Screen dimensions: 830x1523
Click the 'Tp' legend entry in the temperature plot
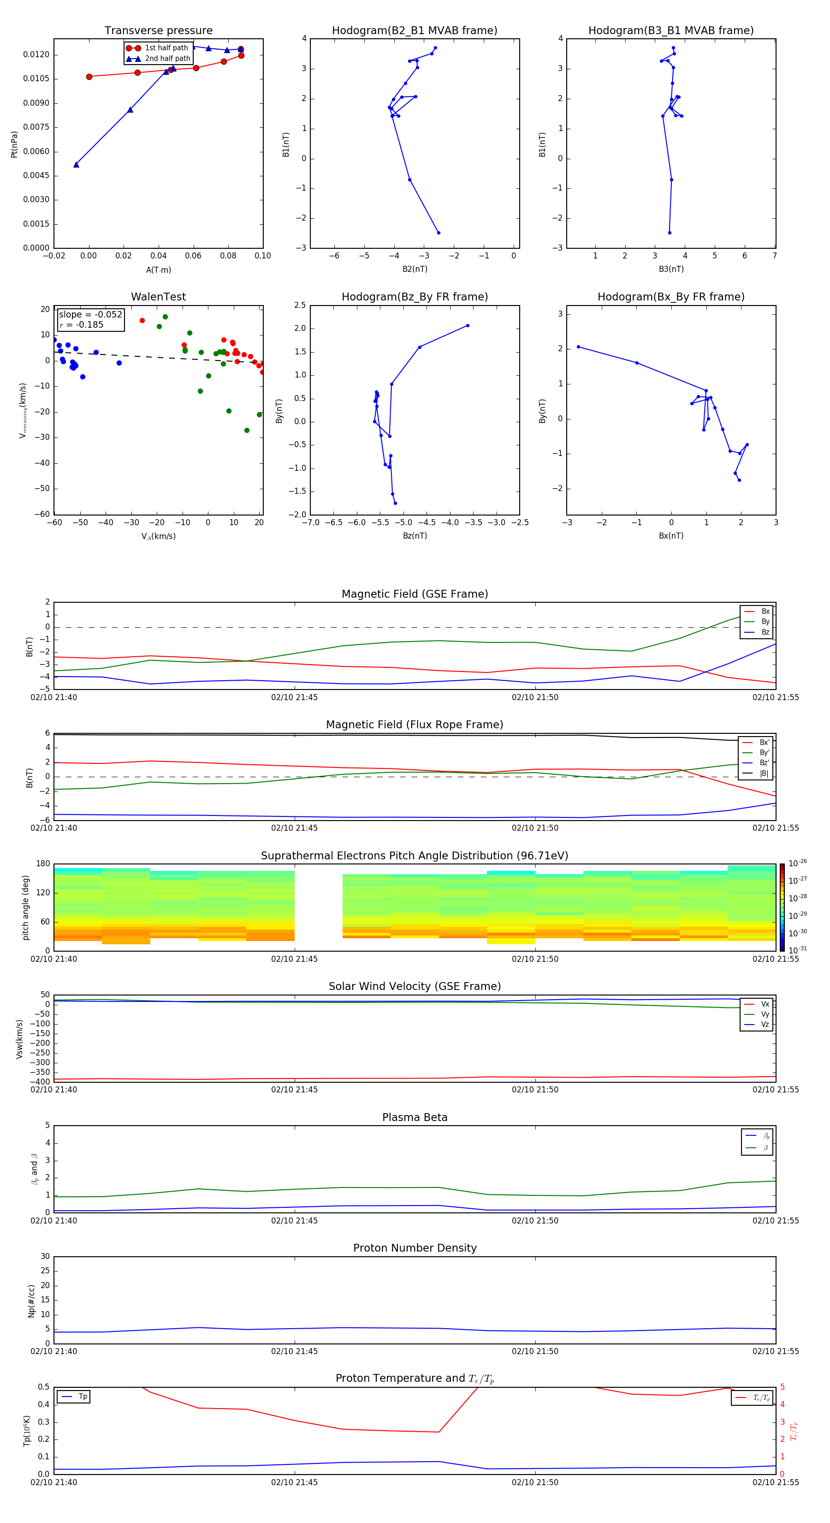tap(74, 1397)
